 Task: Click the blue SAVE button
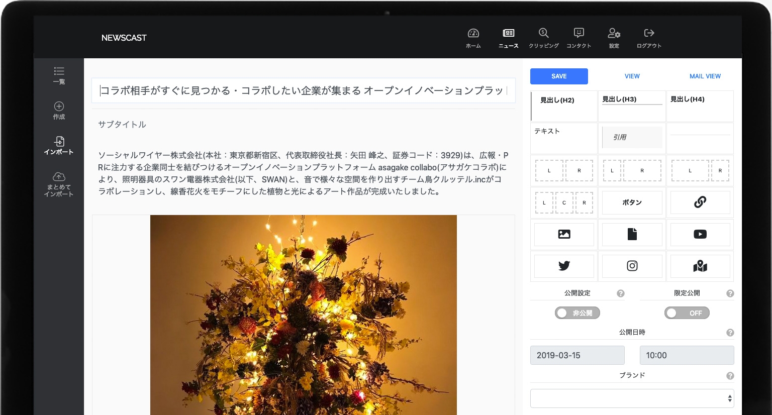(x=559, y=76)
